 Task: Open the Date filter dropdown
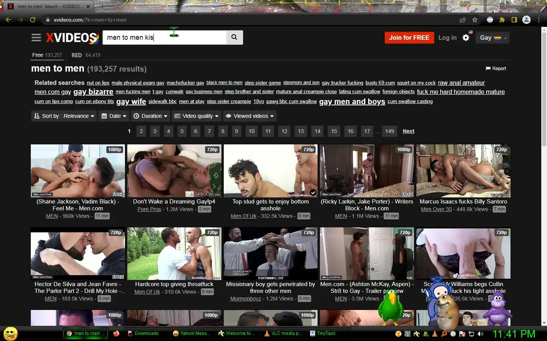click(x=114, y=116)
